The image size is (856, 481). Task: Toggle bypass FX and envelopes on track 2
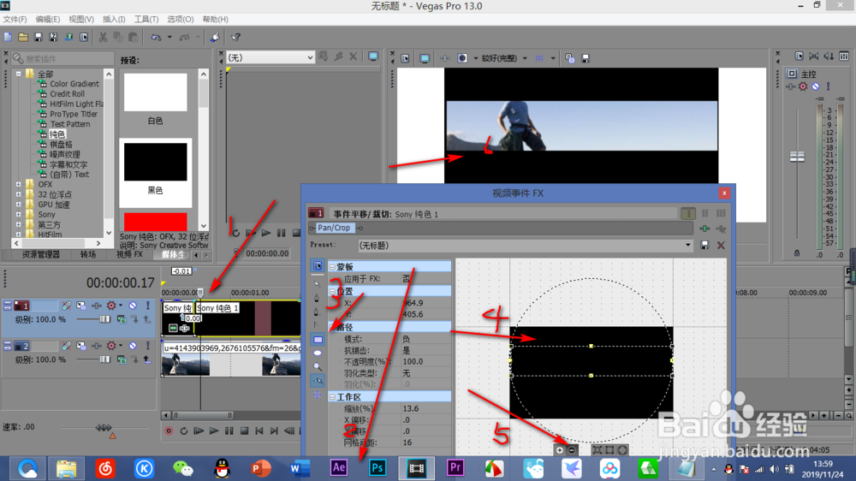click(x=66, y=346)
